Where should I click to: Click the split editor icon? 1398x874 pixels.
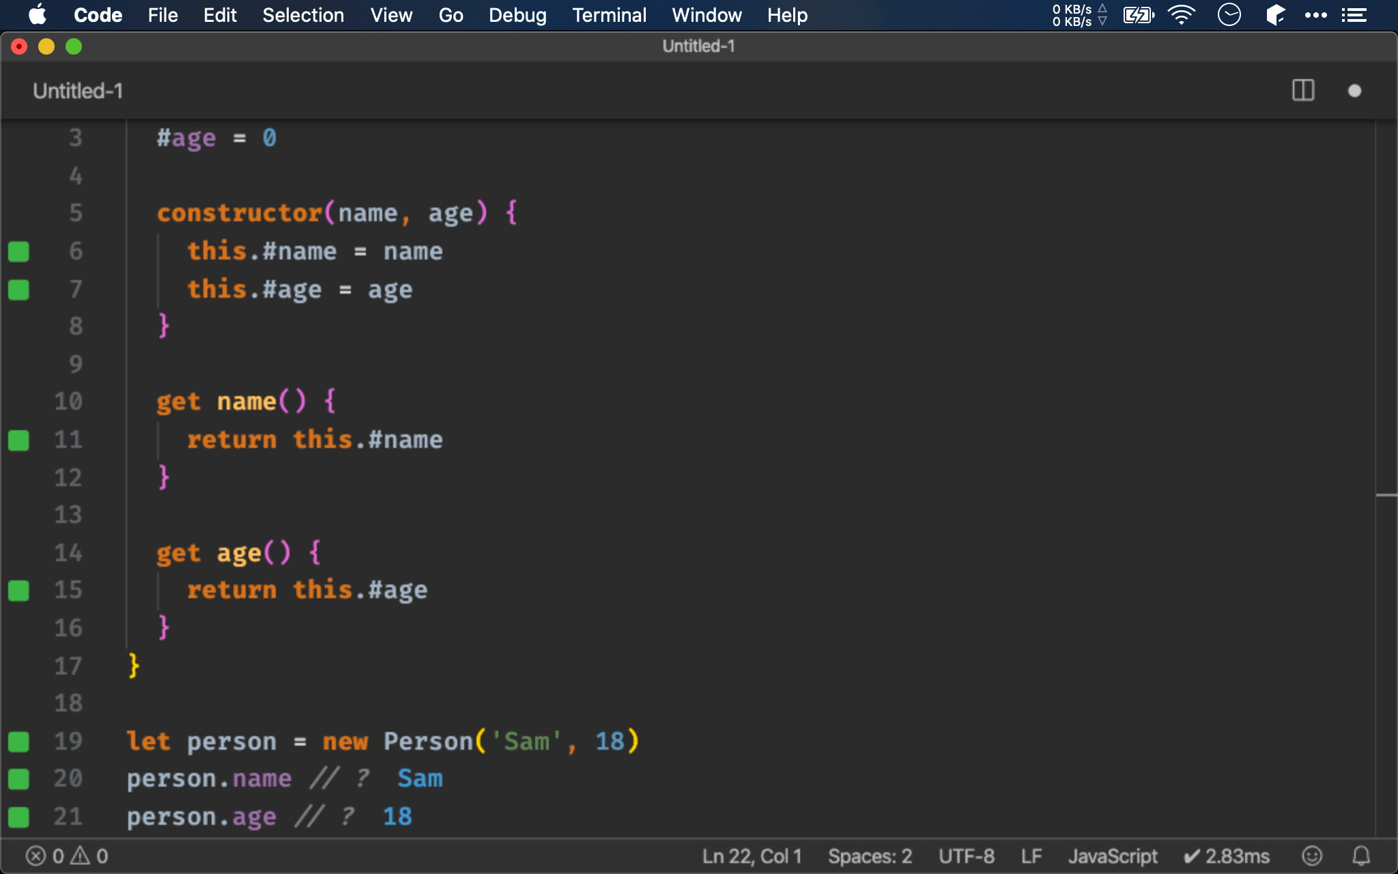point(1303,90)
